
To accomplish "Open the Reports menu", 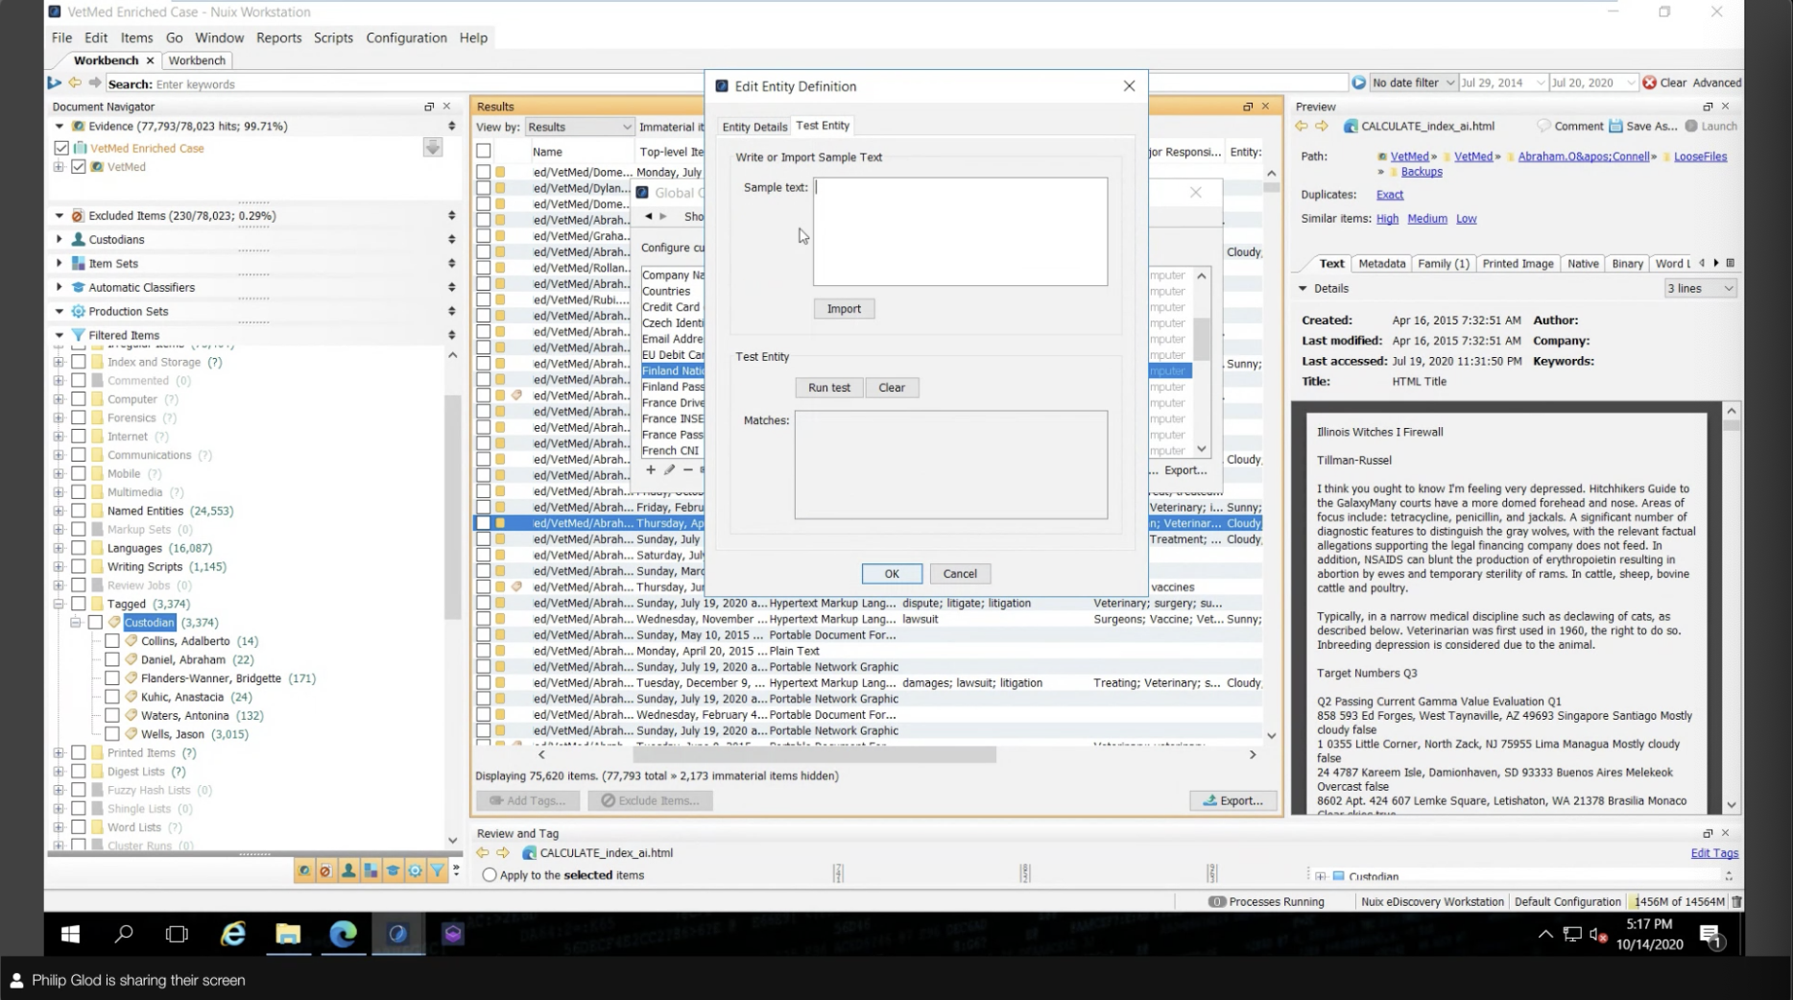I will pos(278,37).
